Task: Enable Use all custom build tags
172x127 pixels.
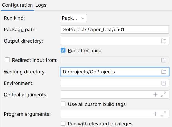Action: tap(63, 104)
